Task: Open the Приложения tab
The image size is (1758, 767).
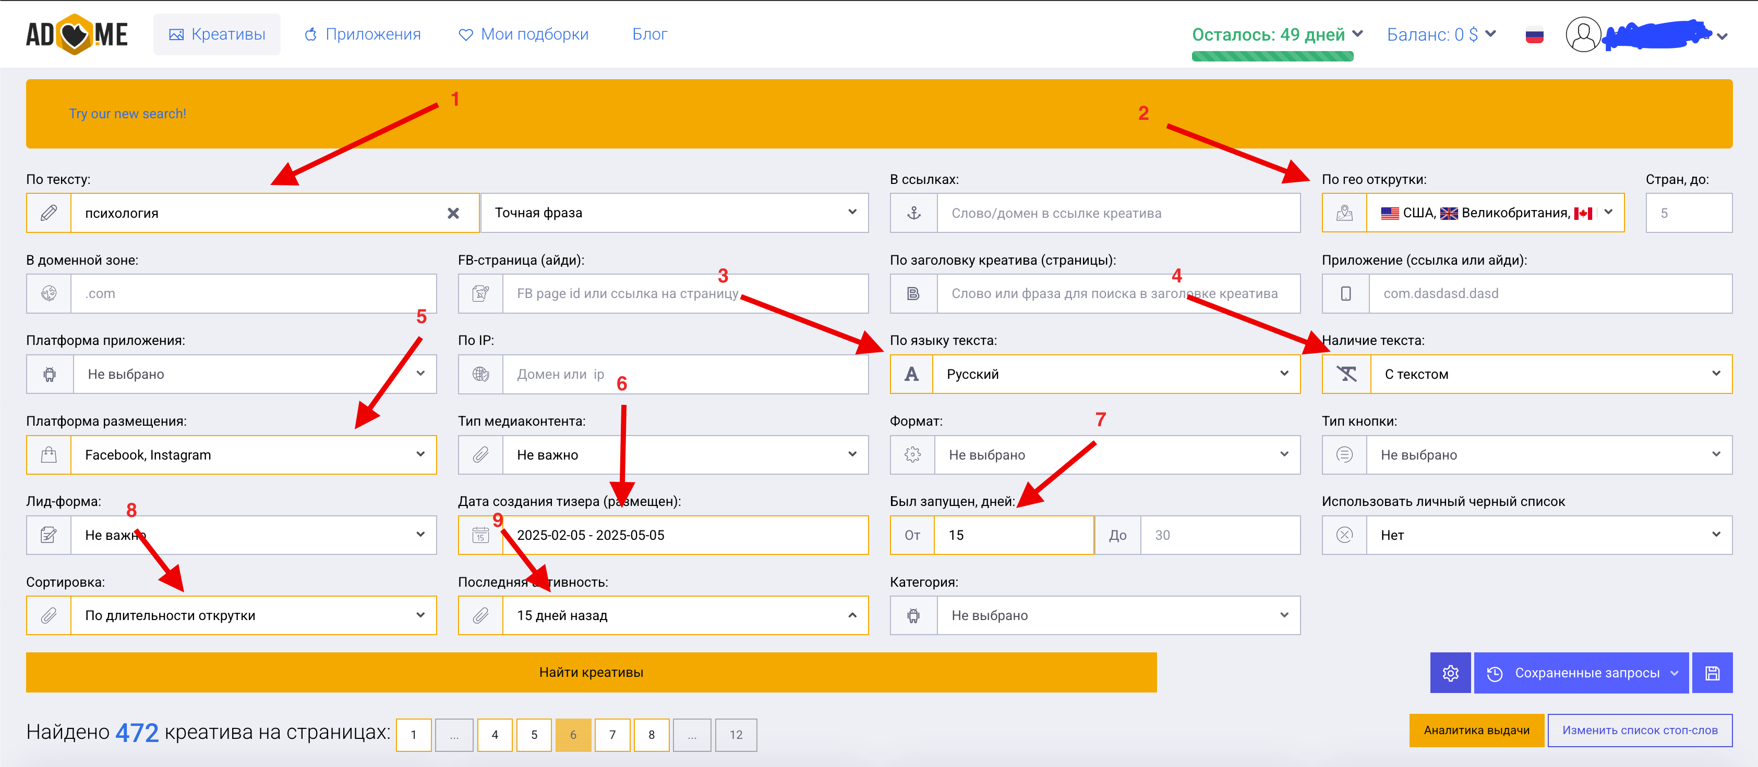Action: click(363, 34)
